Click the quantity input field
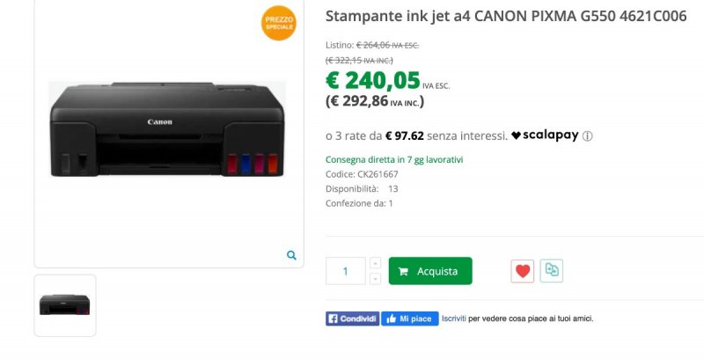 (346, 271)
